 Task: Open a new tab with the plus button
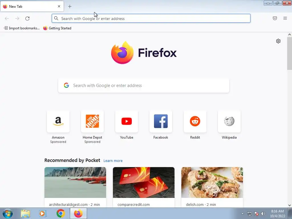pyautogui.click(x=70, y=7)
